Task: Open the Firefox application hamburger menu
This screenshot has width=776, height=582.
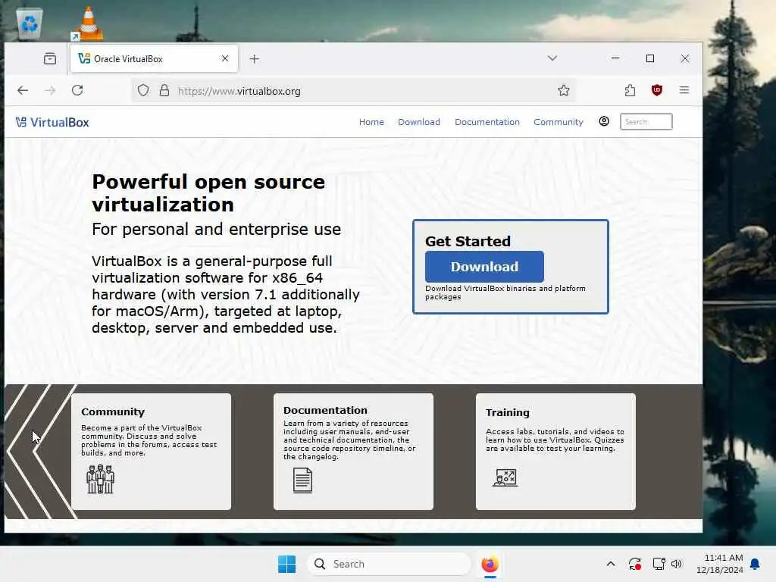Action: click(684, 90)
